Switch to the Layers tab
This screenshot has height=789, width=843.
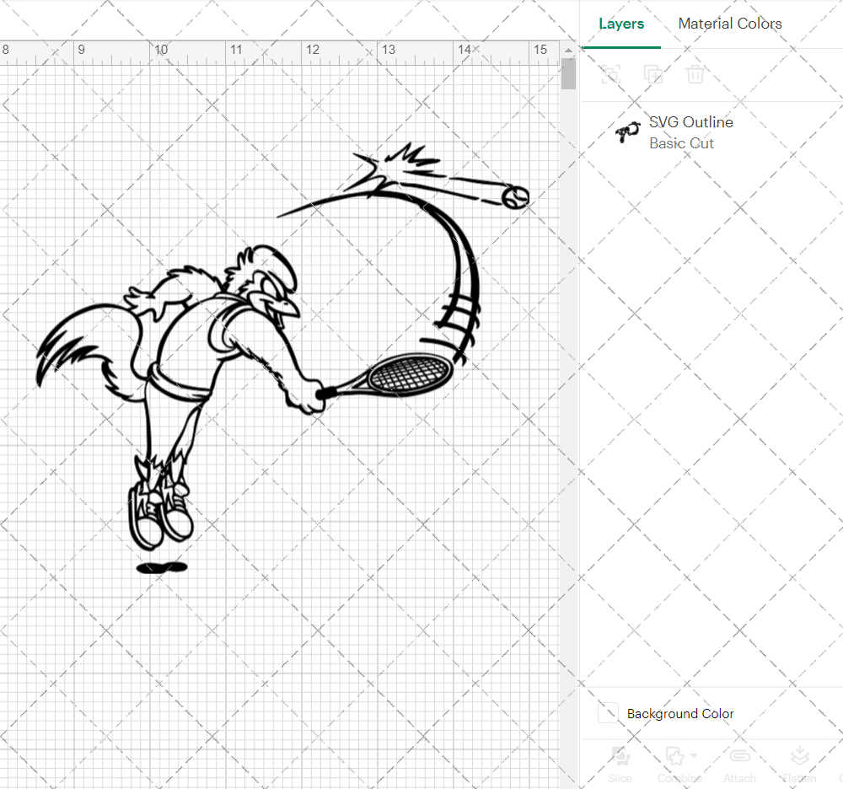coord(621,24)
